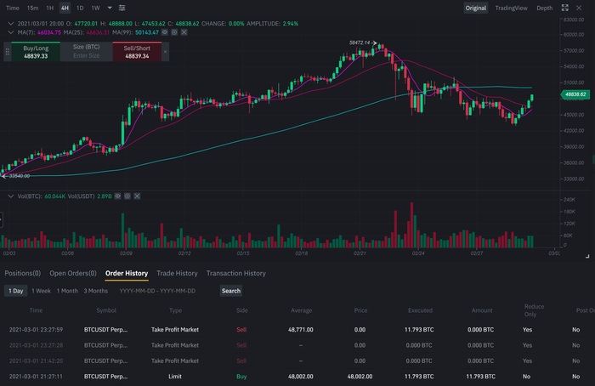Remove the MA indicator with X
Screen dimensions: 595x386
[x=184, y=32]
